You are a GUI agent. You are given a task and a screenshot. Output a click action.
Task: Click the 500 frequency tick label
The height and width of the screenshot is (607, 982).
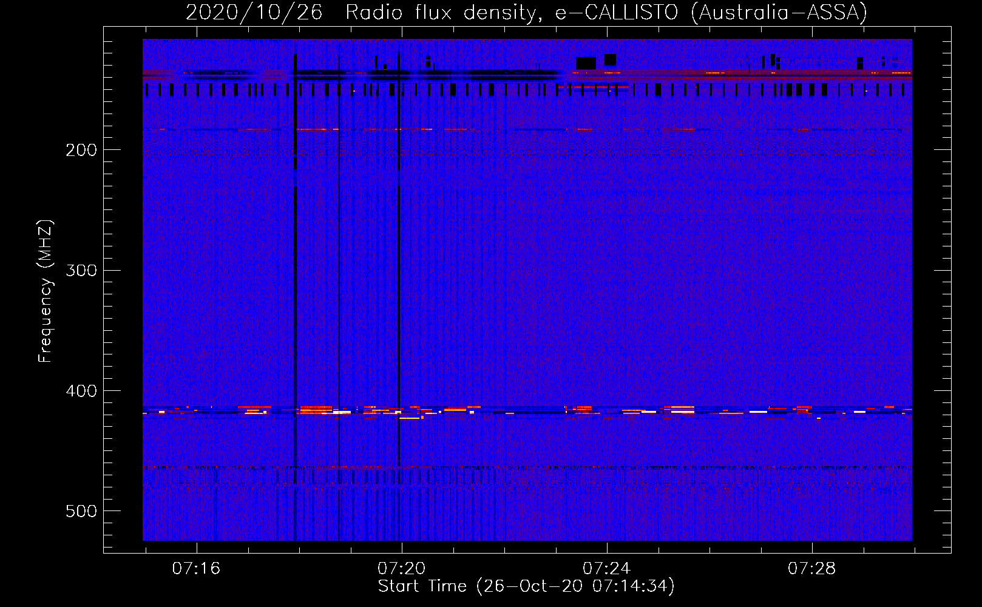(x=81, y=511)
